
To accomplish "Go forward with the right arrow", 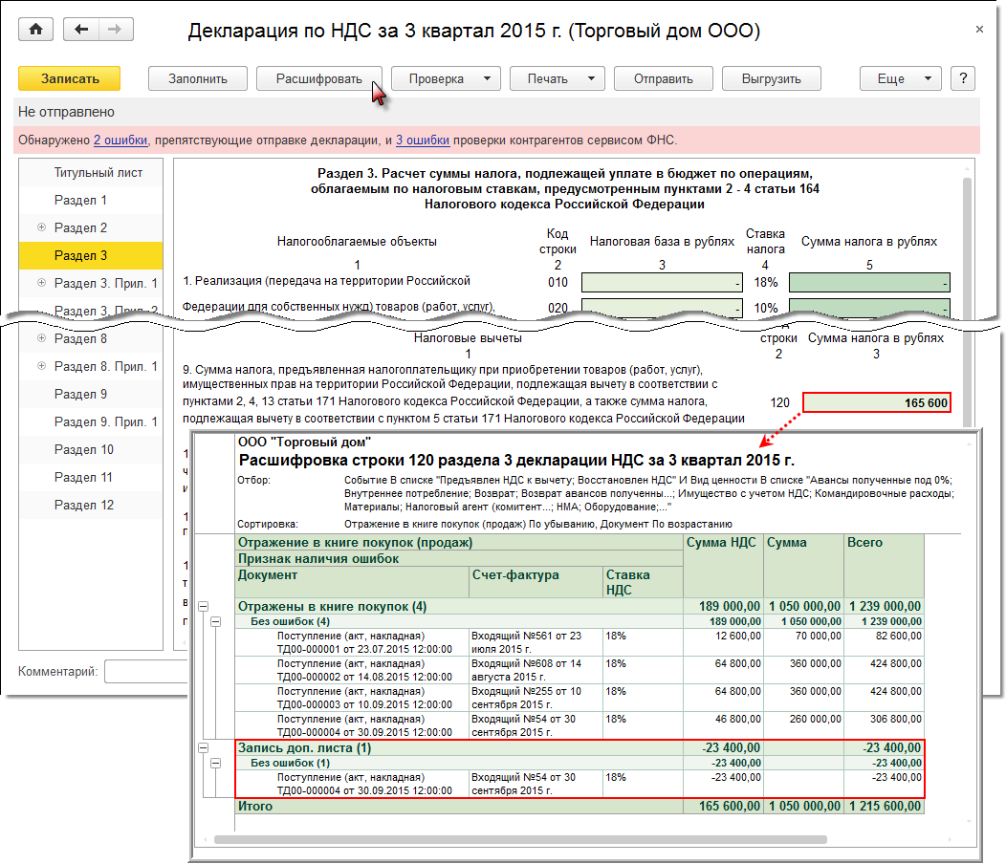I will (x=115, y=30).
